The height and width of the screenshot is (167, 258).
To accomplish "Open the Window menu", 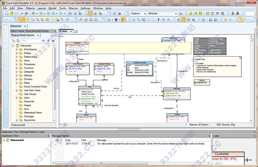I will (x=98, y=8).
